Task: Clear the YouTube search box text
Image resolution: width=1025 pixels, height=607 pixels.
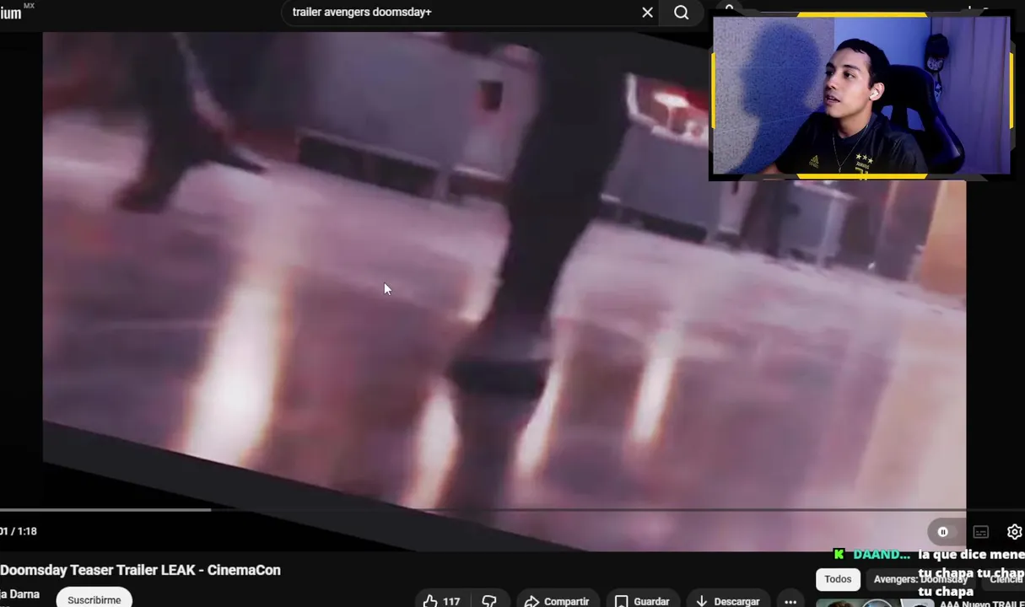Action: (x=647, y=13)
